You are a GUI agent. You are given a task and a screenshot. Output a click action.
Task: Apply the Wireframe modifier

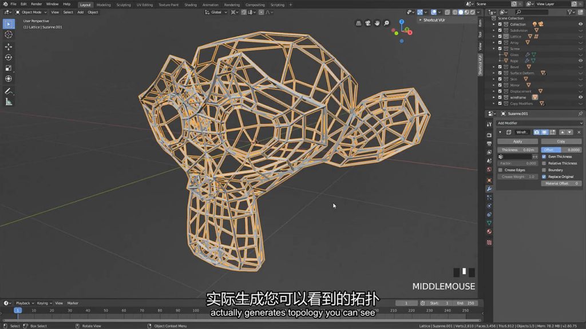pyautogui.click(x=517, y=142)
